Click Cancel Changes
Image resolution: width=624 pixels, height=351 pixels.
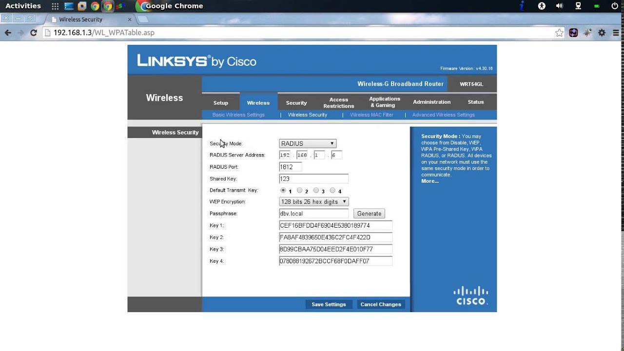click(381, 305)
